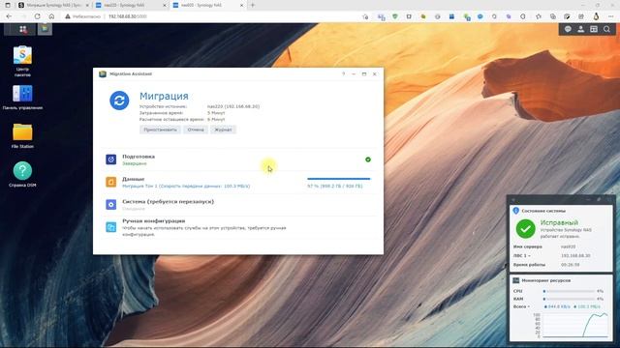
Task: Click the Мониторинг ресурсов widget title
Action: coord(545,280)
